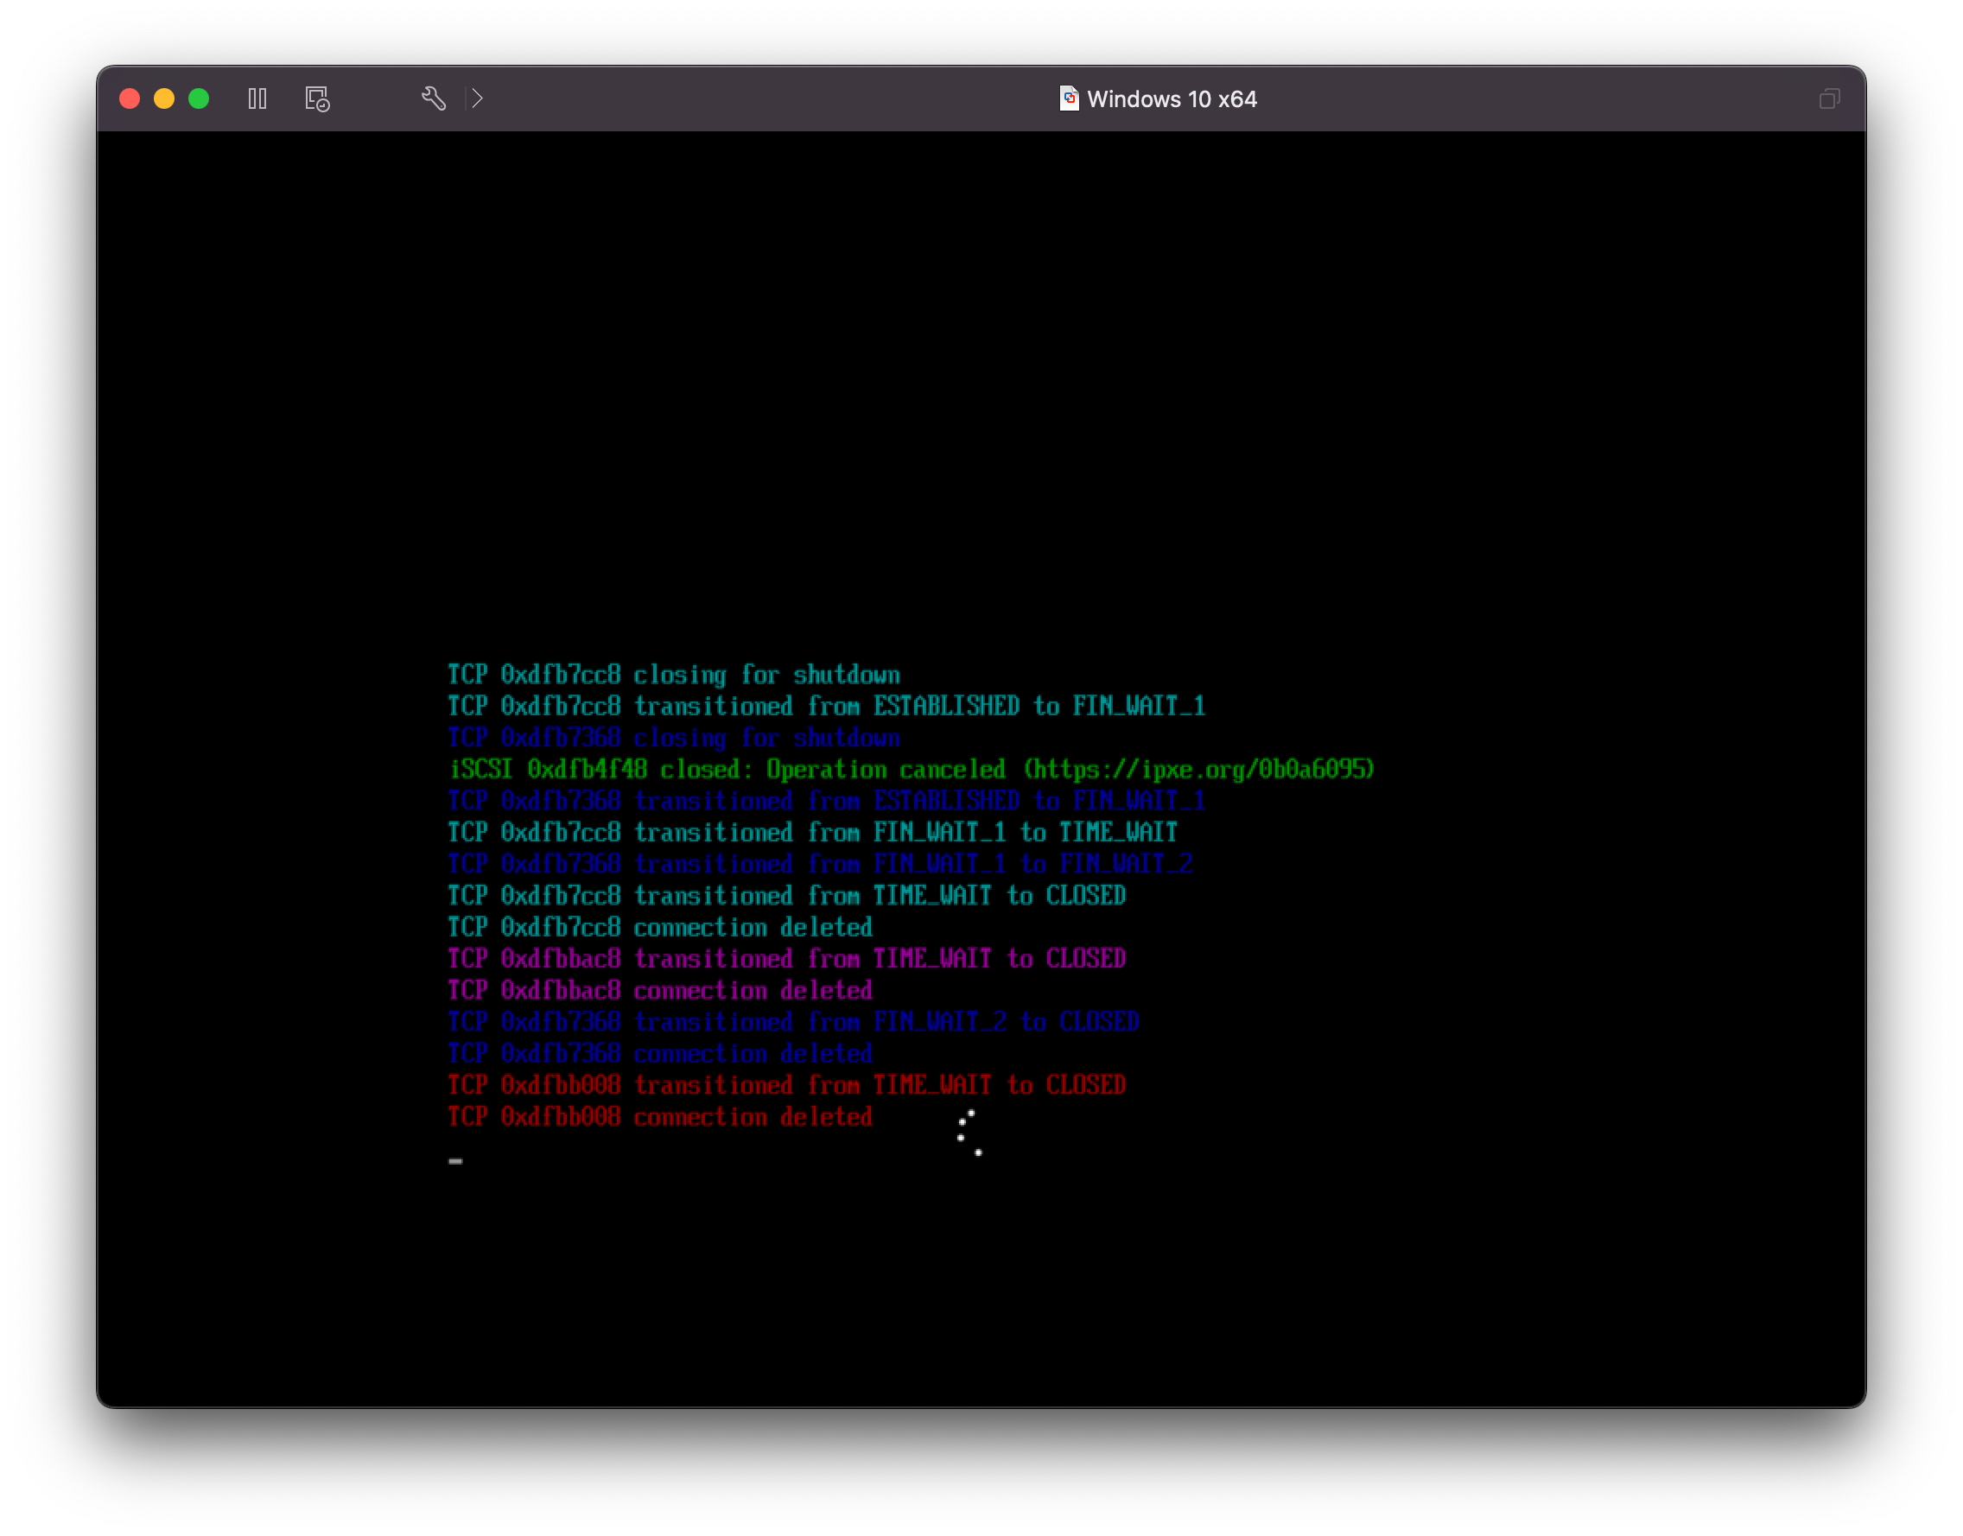
Task: Click the exit full screen icon at top right
Action: tap(1829, 98)
